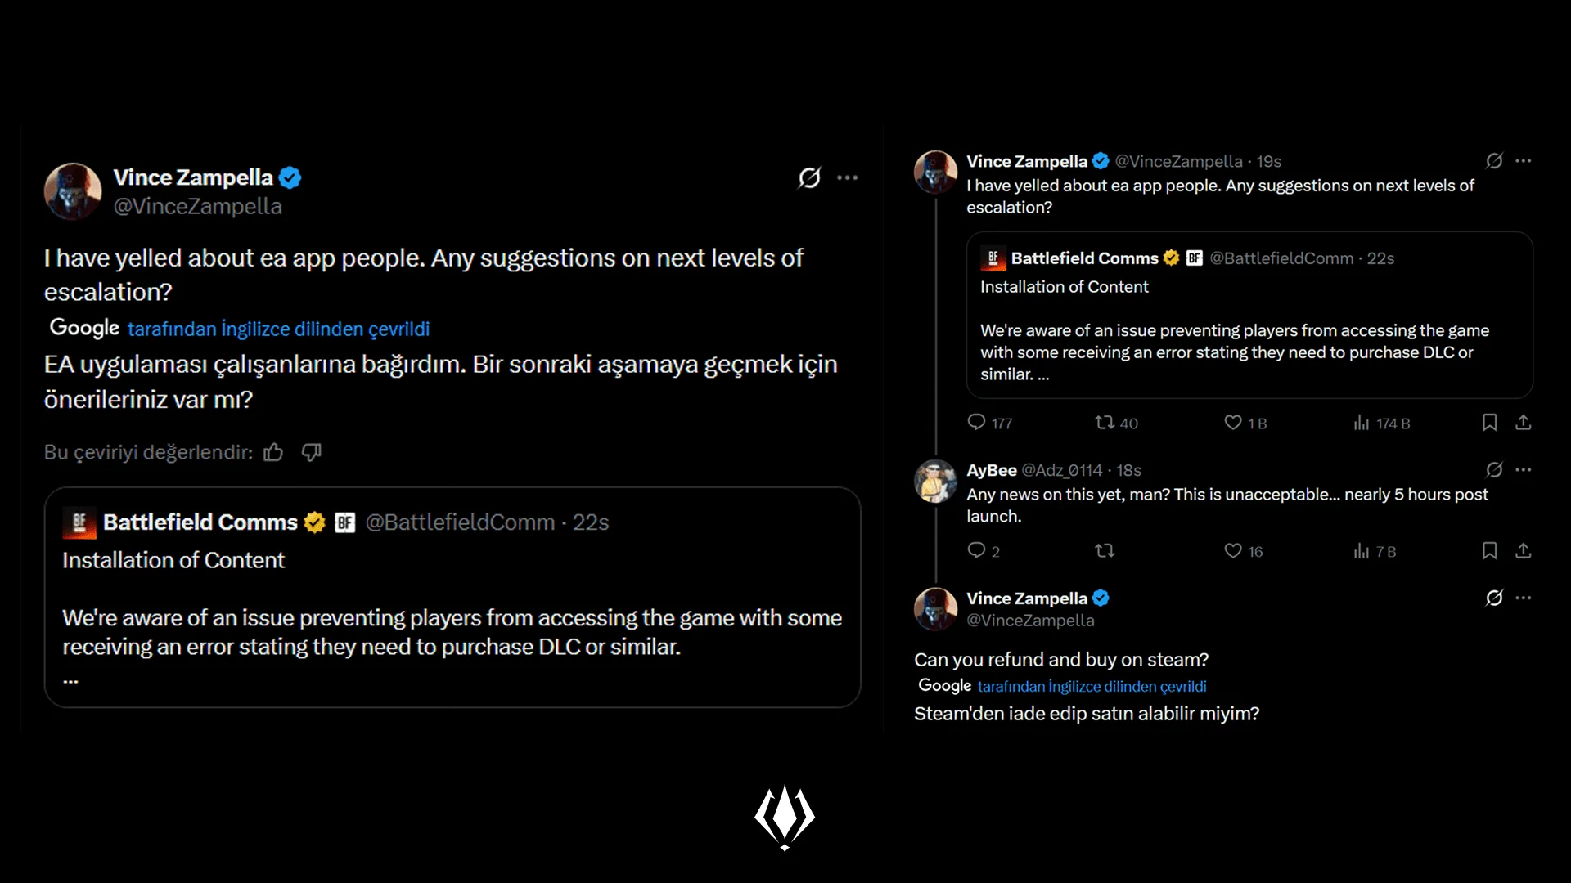Open the @BattlefieldComm handle in the large quote
This screenshot has height=883, width=1571.
click(460, 522)
